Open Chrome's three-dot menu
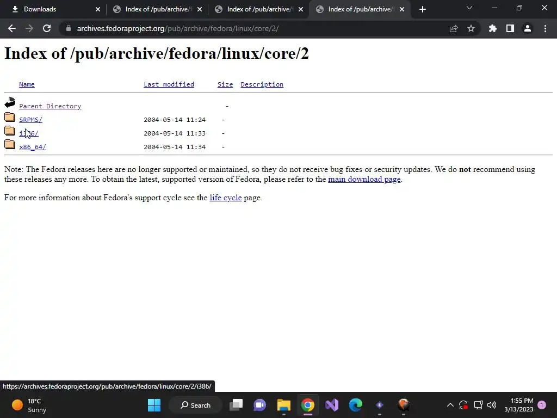 click(545, 28)
